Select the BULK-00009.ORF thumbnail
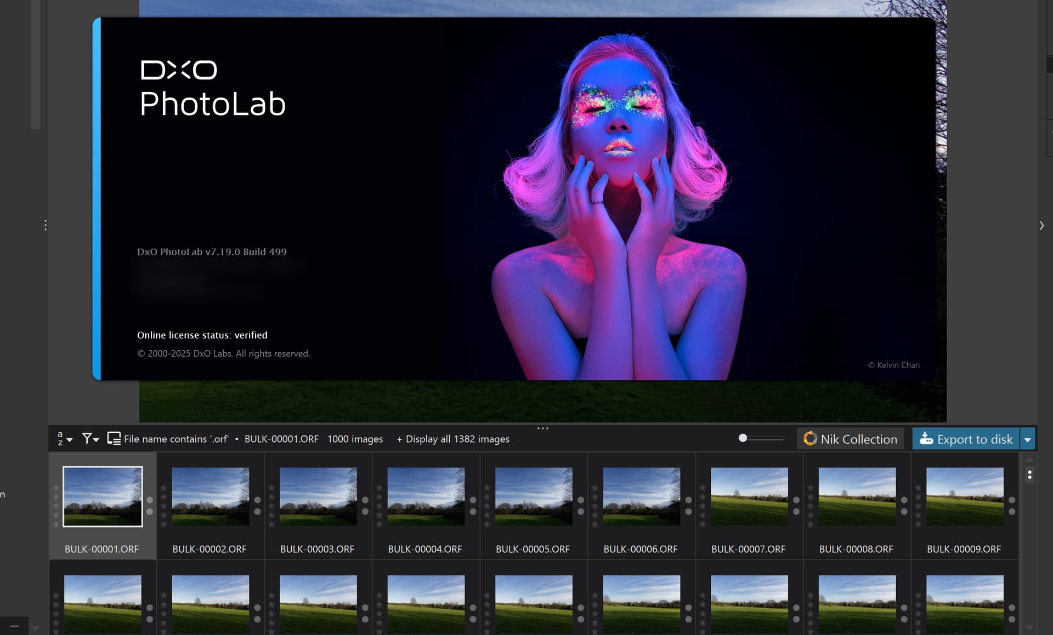This screenshot has width=1053, height=635. [965, 496]
